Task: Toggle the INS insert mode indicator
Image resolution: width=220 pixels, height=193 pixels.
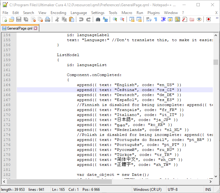Action: (208, 190)
